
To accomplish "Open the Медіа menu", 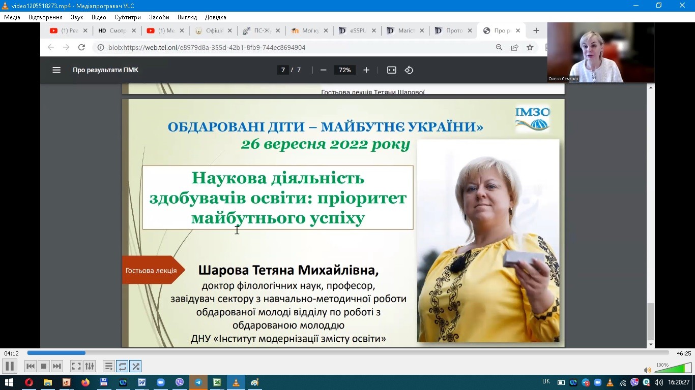I will click(x=12, y=17).
